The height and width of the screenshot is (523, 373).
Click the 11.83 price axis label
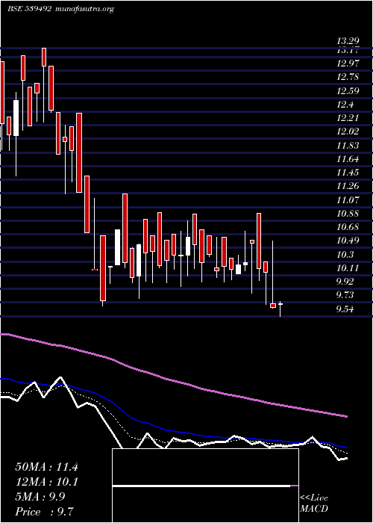tap(348, 146)
